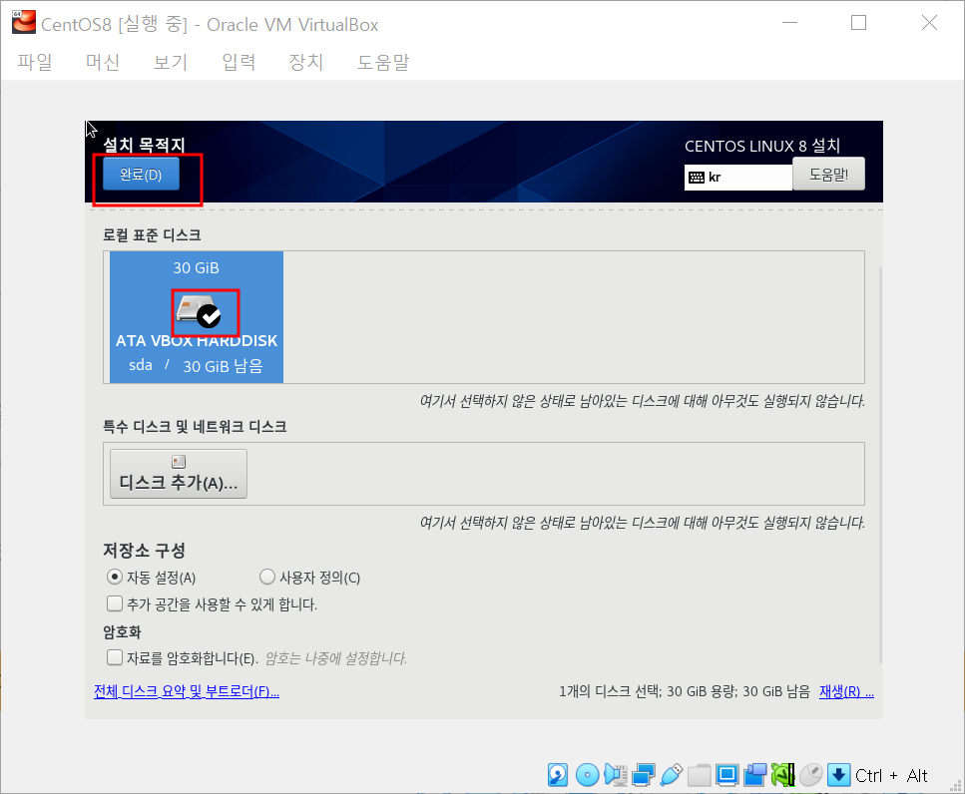The width and height of the screenshot is (965, 794).
Task: Click the shared folders status icon
Action: tap(700, 775)
